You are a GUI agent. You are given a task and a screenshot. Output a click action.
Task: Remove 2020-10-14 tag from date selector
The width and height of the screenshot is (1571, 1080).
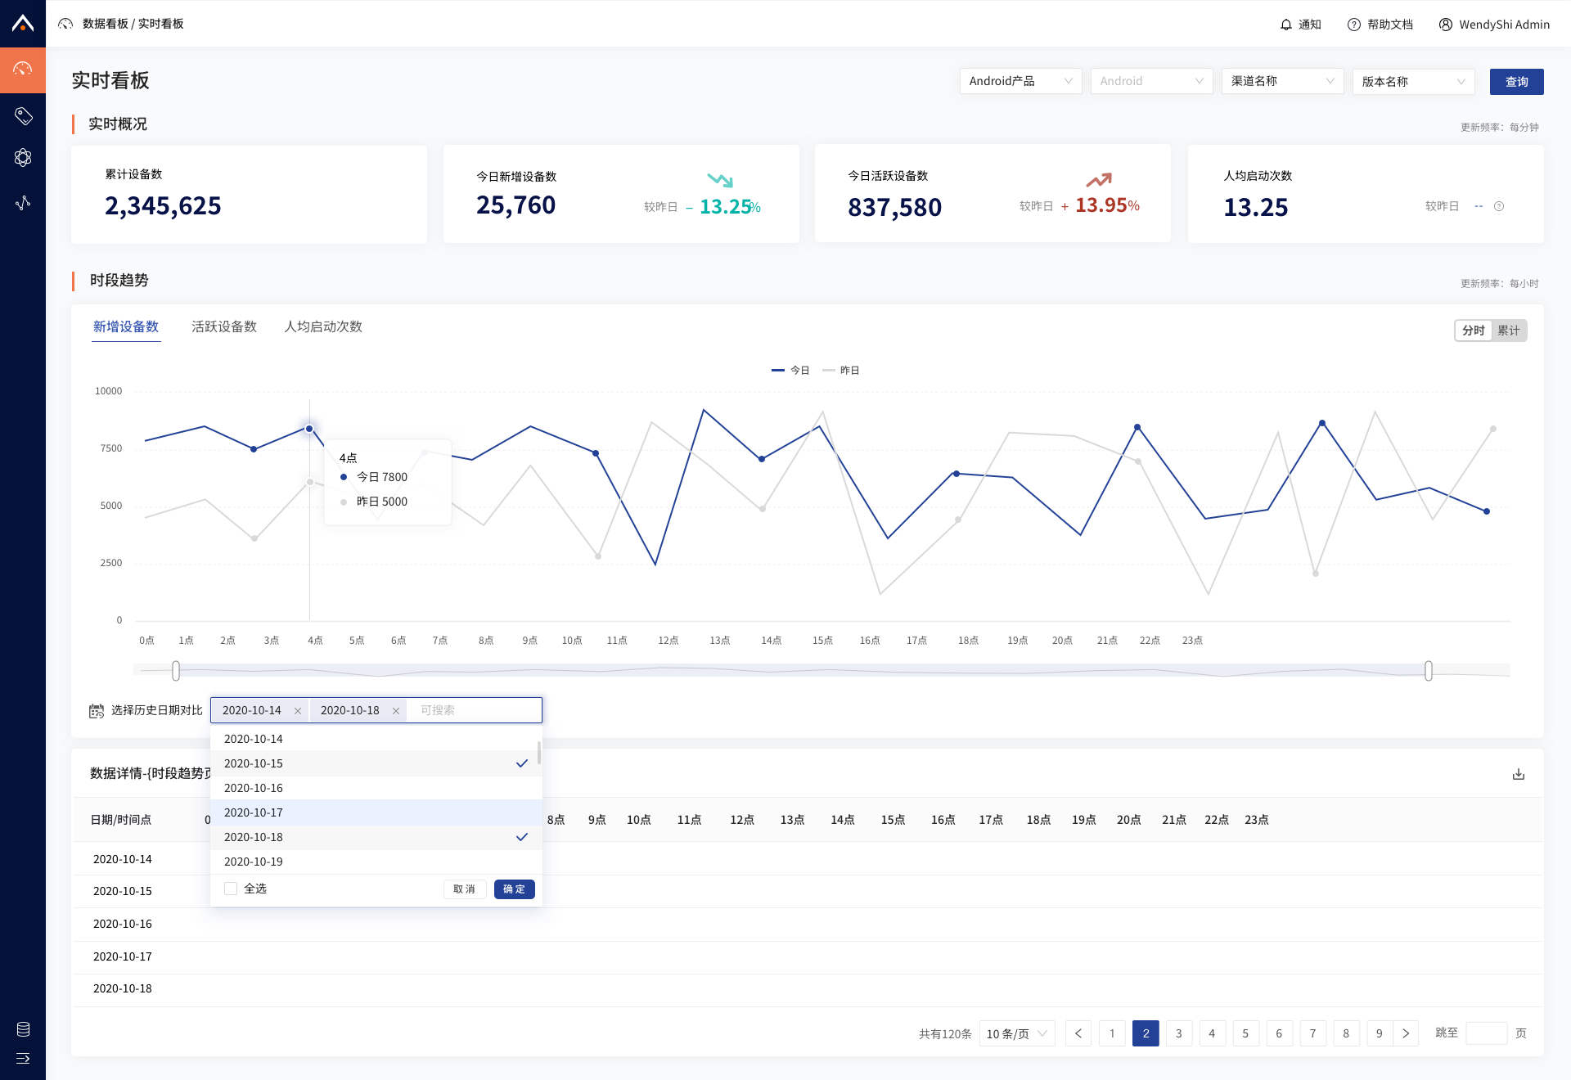[x=298, y=711]
